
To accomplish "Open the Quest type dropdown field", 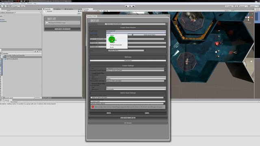I will [136, 33].
